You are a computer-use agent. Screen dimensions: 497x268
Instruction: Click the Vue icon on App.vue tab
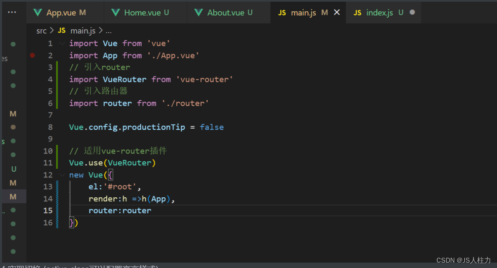(x=38, y=12)
